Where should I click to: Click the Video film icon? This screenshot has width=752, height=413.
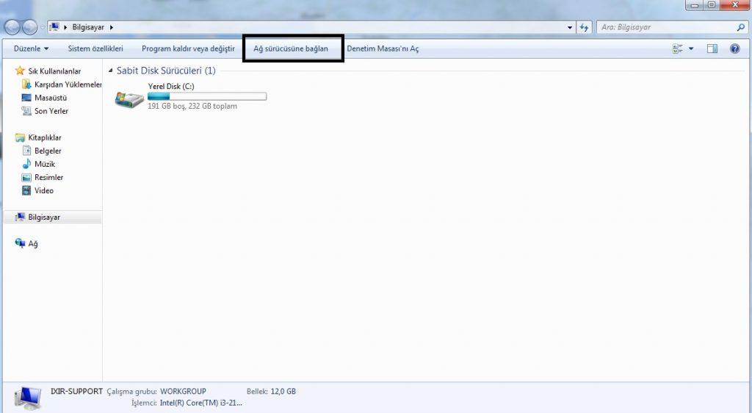(x=26, y=190)
